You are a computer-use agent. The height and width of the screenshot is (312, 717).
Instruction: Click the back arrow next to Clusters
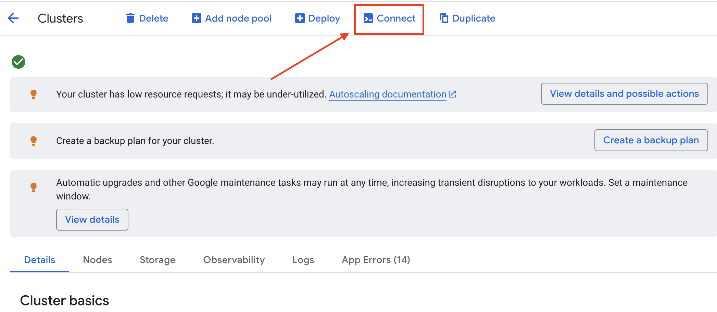tap(13, 18)
